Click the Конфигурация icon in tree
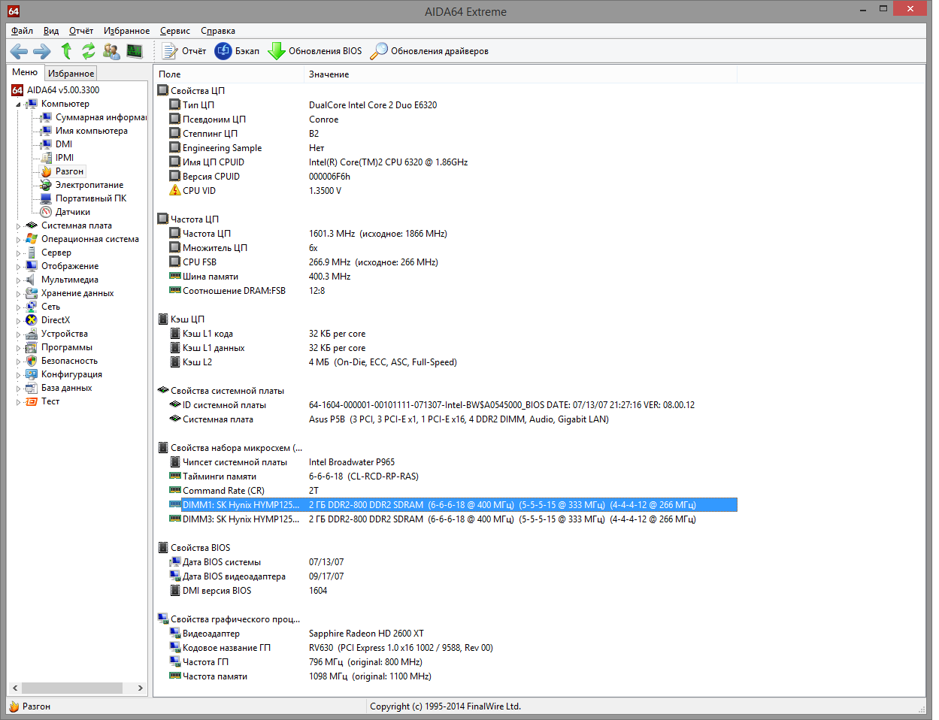Viewport: 939px width, 720px height. (32, 374)
